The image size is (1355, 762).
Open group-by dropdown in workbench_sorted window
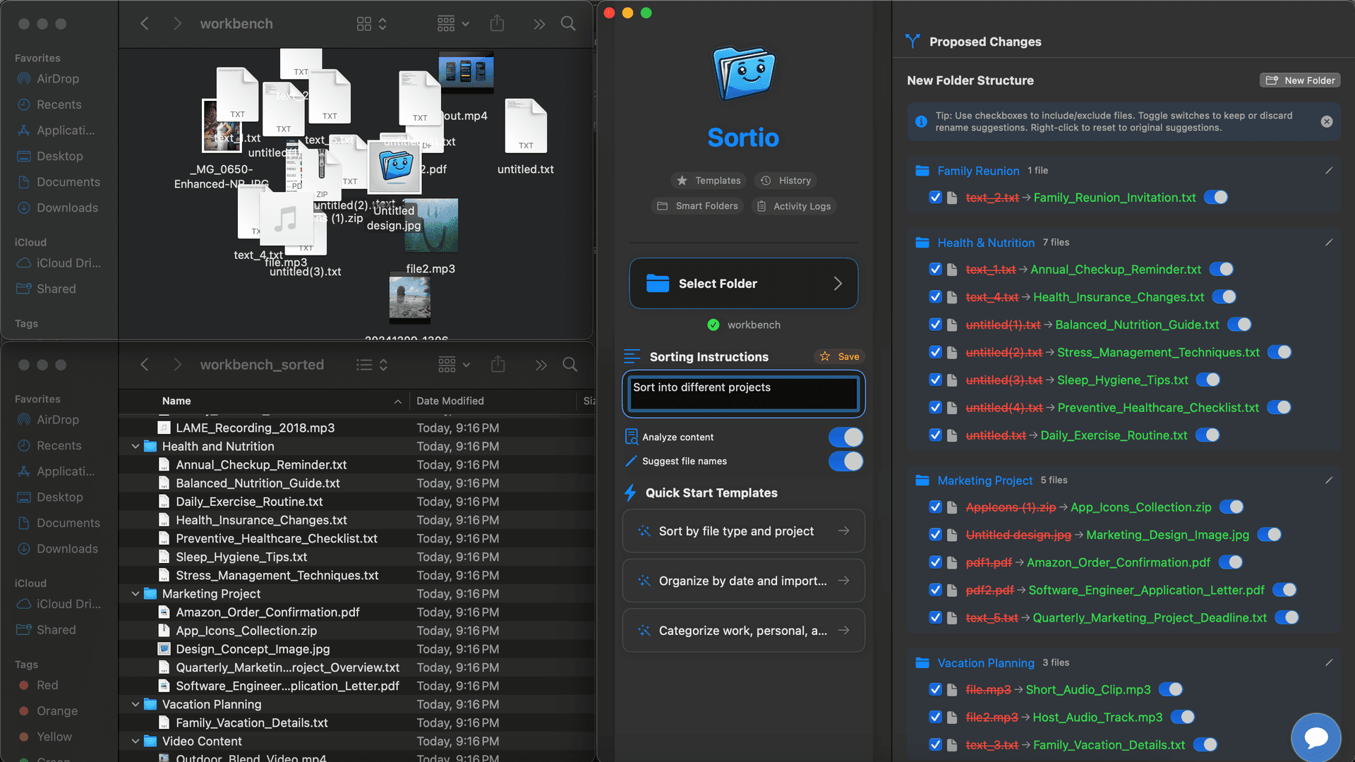[x=453, y=365]
